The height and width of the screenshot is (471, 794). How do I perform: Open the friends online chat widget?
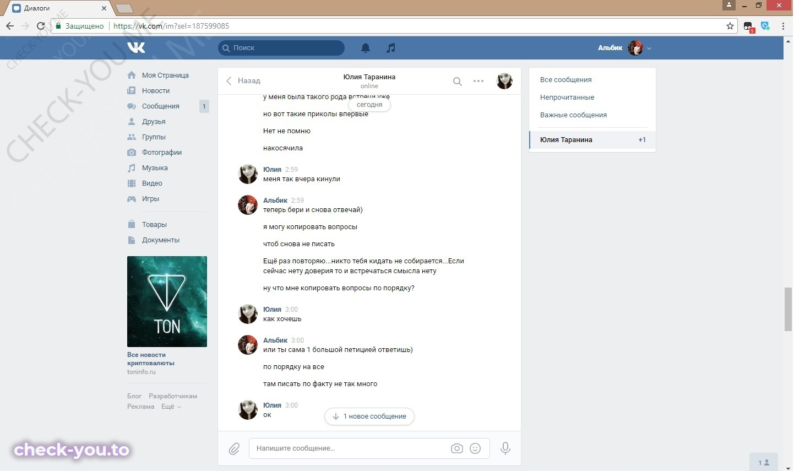(764, 462)
